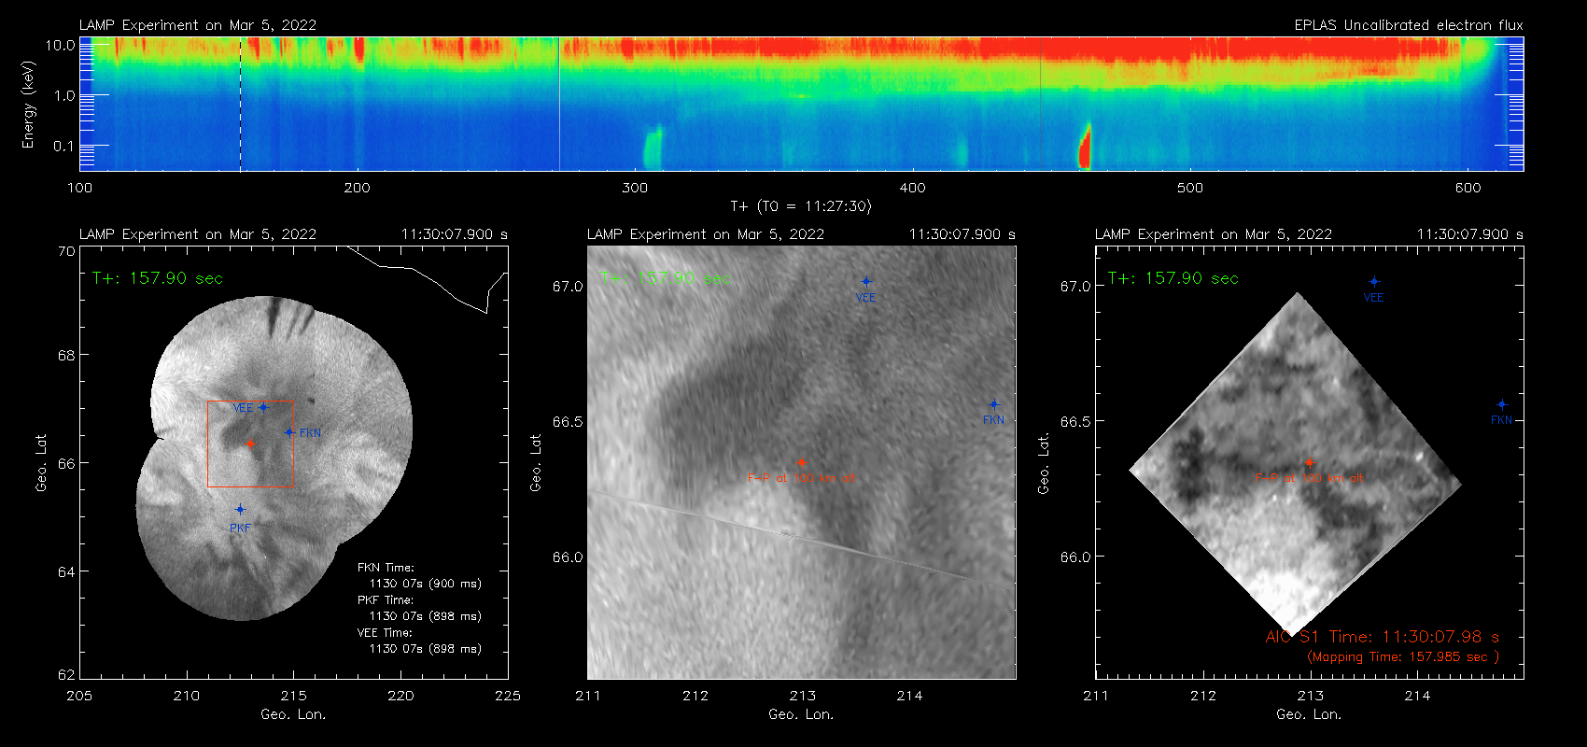
Task: Click red 'F-P at 120 km alt' label in right panel
Action: click(x=1309, y=478)
